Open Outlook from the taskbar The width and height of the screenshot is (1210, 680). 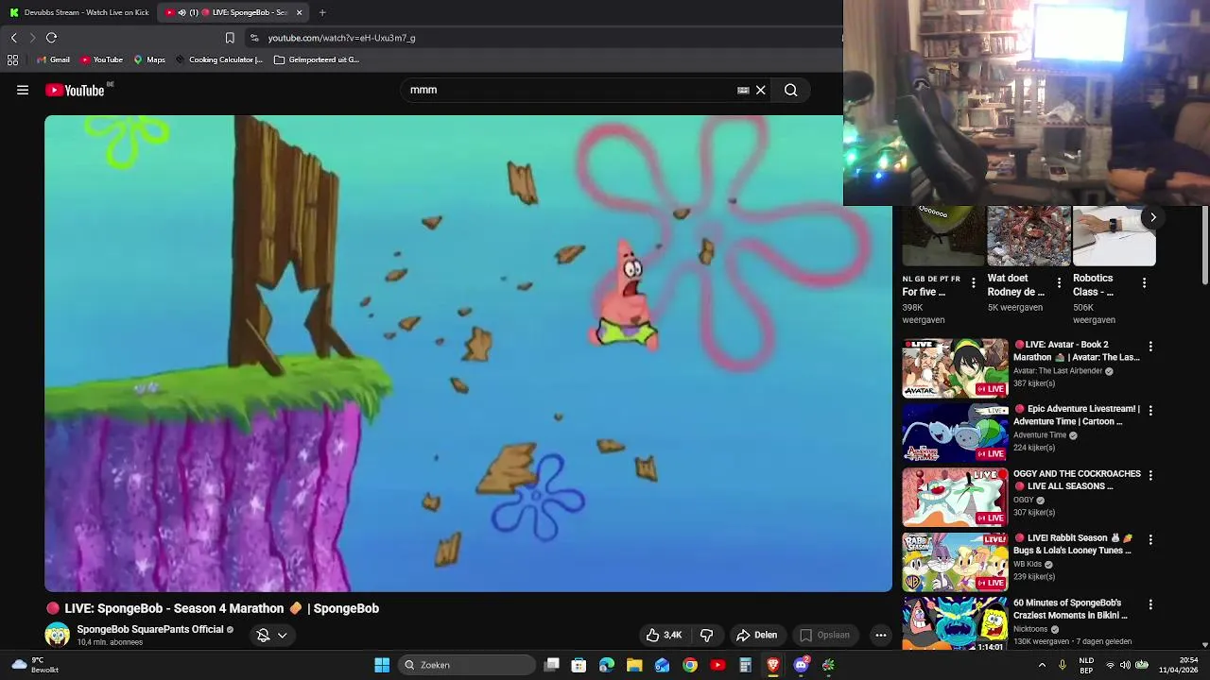(x=662, y=665)
